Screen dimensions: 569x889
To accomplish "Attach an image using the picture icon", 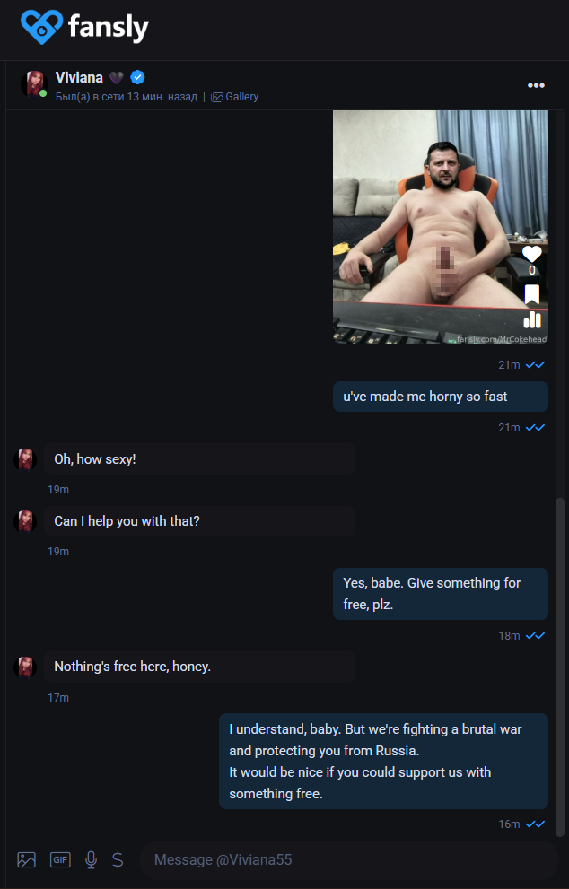I will tap(27, 859).
